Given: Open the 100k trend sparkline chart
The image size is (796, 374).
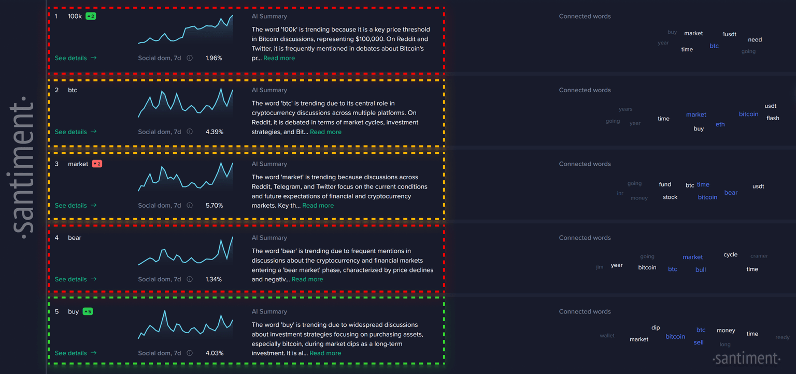Looking at the screenshot, I should (186, 31).
